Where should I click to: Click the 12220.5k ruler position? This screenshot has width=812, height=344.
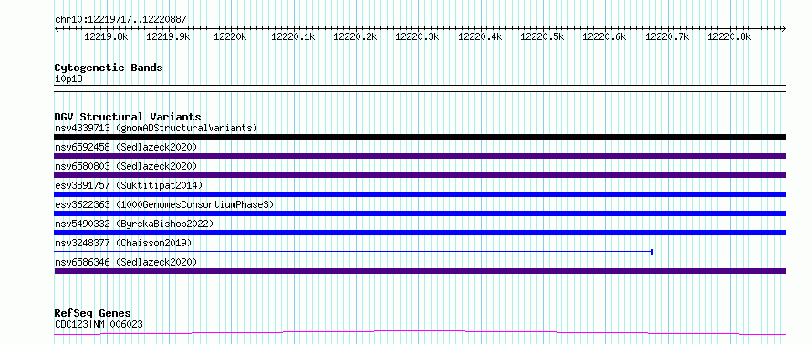pos(542,36)
